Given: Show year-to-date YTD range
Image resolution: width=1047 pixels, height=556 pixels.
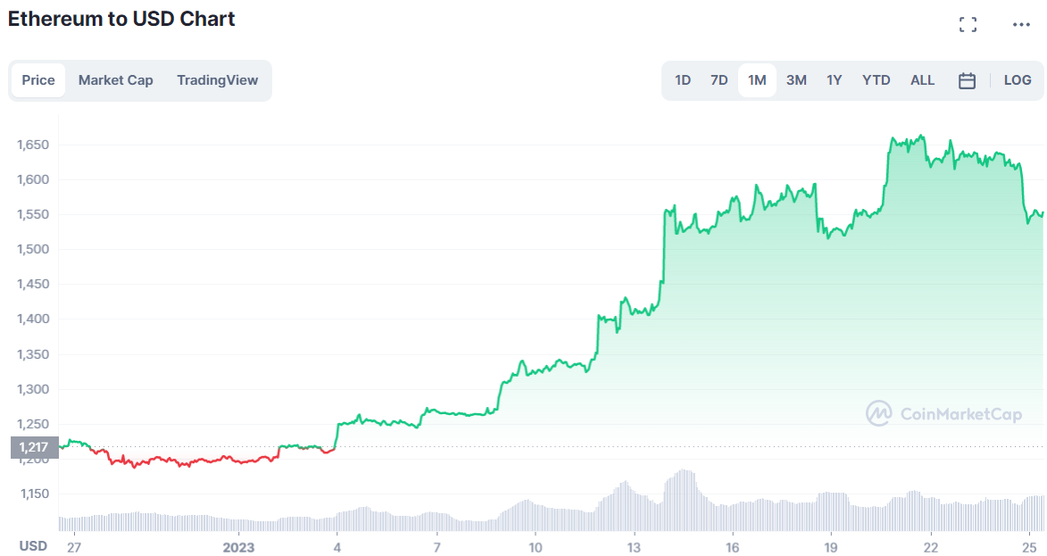Looking at the screenshot, I should [877, 80].
